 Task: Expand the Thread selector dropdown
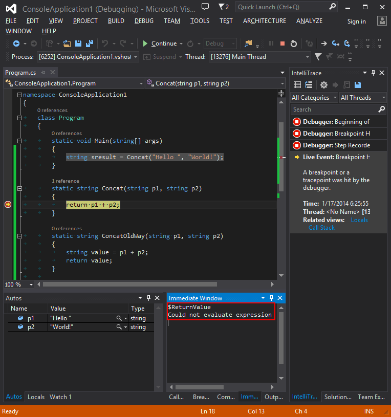pyautogui.click(x=308, y=57)
